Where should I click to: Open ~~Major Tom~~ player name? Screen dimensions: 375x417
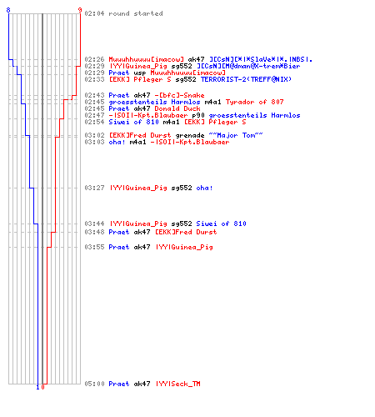[x=236, y=135]
